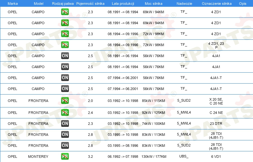The width and height of the screenshot is (253, 162).
Task: Select the power cell '130kW / 177KM'
Action: coord(154,157)
